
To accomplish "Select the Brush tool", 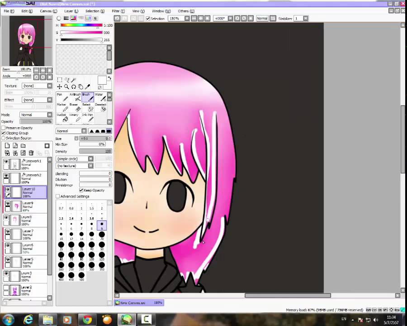I will point(88,97).
